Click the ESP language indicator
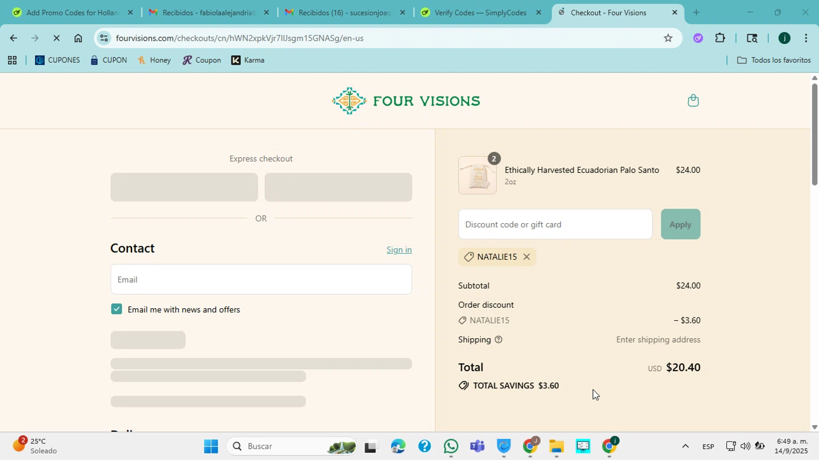819x460 pixels. pyautogui.click(x=708, y=447)
